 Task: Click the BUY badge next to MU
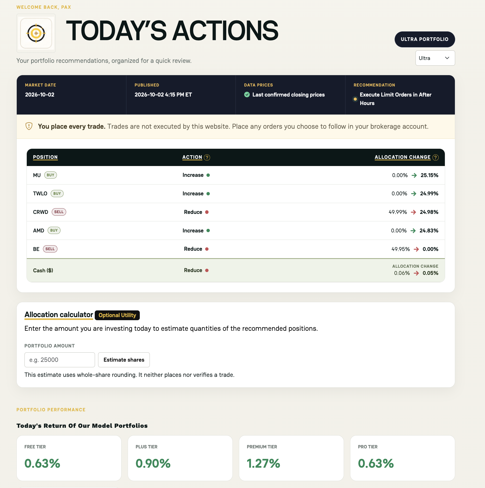[x=50, y=175]
